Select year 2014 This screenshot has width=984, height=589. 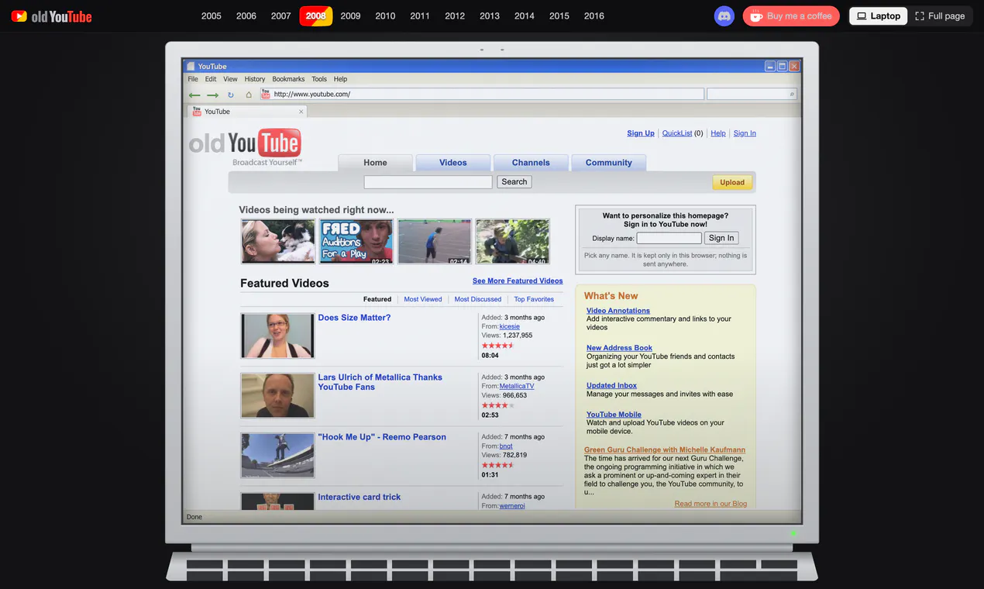pyautogui.click(x=525, y=16)
